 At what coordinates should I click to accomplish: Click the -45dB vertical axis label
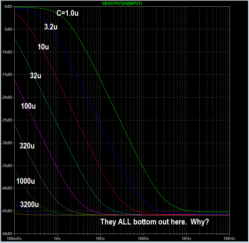pyautogui.click(x=7, y=211)
